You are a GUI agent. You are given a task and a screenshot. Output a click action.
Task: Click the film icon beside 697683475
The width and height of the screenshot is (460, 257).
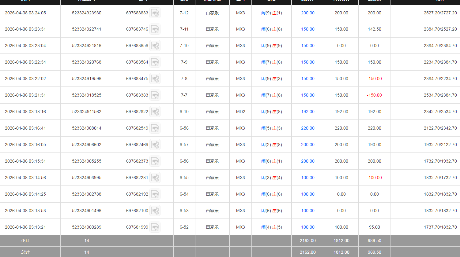pos(155,79)
